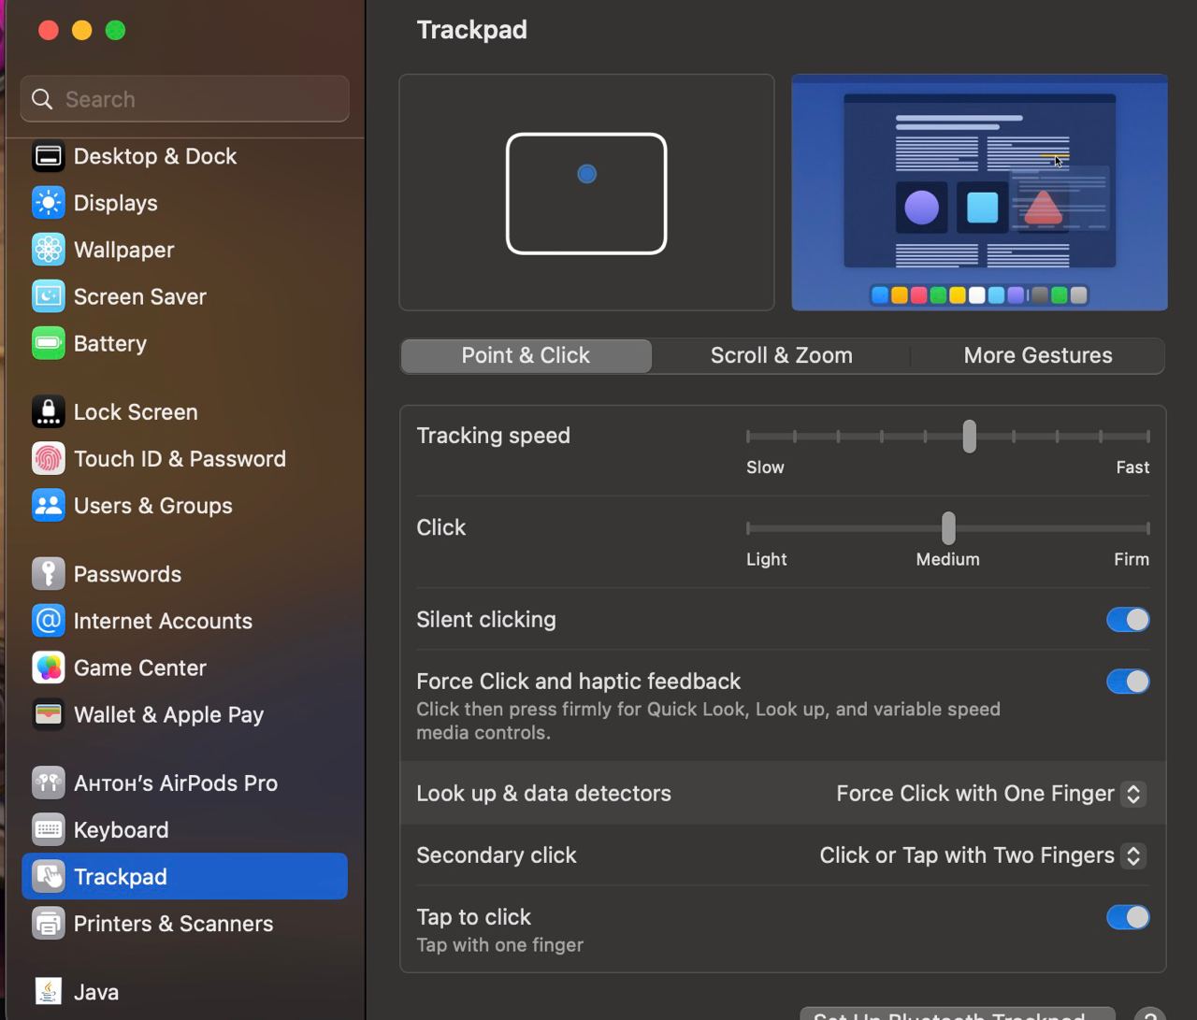Image resolution: width=1197 pixels, height=1020 pixels.
Task: Click the Tracking speed slider handle
Action: pos(970,437)
